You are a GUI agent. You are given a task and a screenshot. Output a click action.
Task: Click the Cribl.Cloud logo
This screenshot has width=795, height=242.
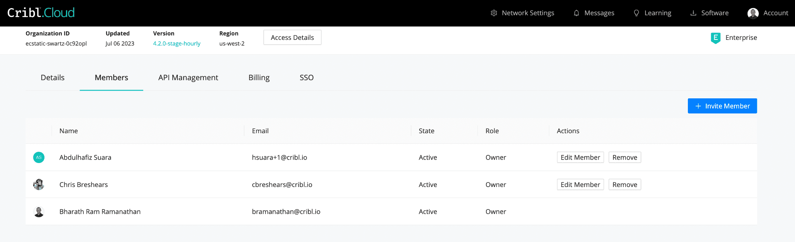pos(41,13)
